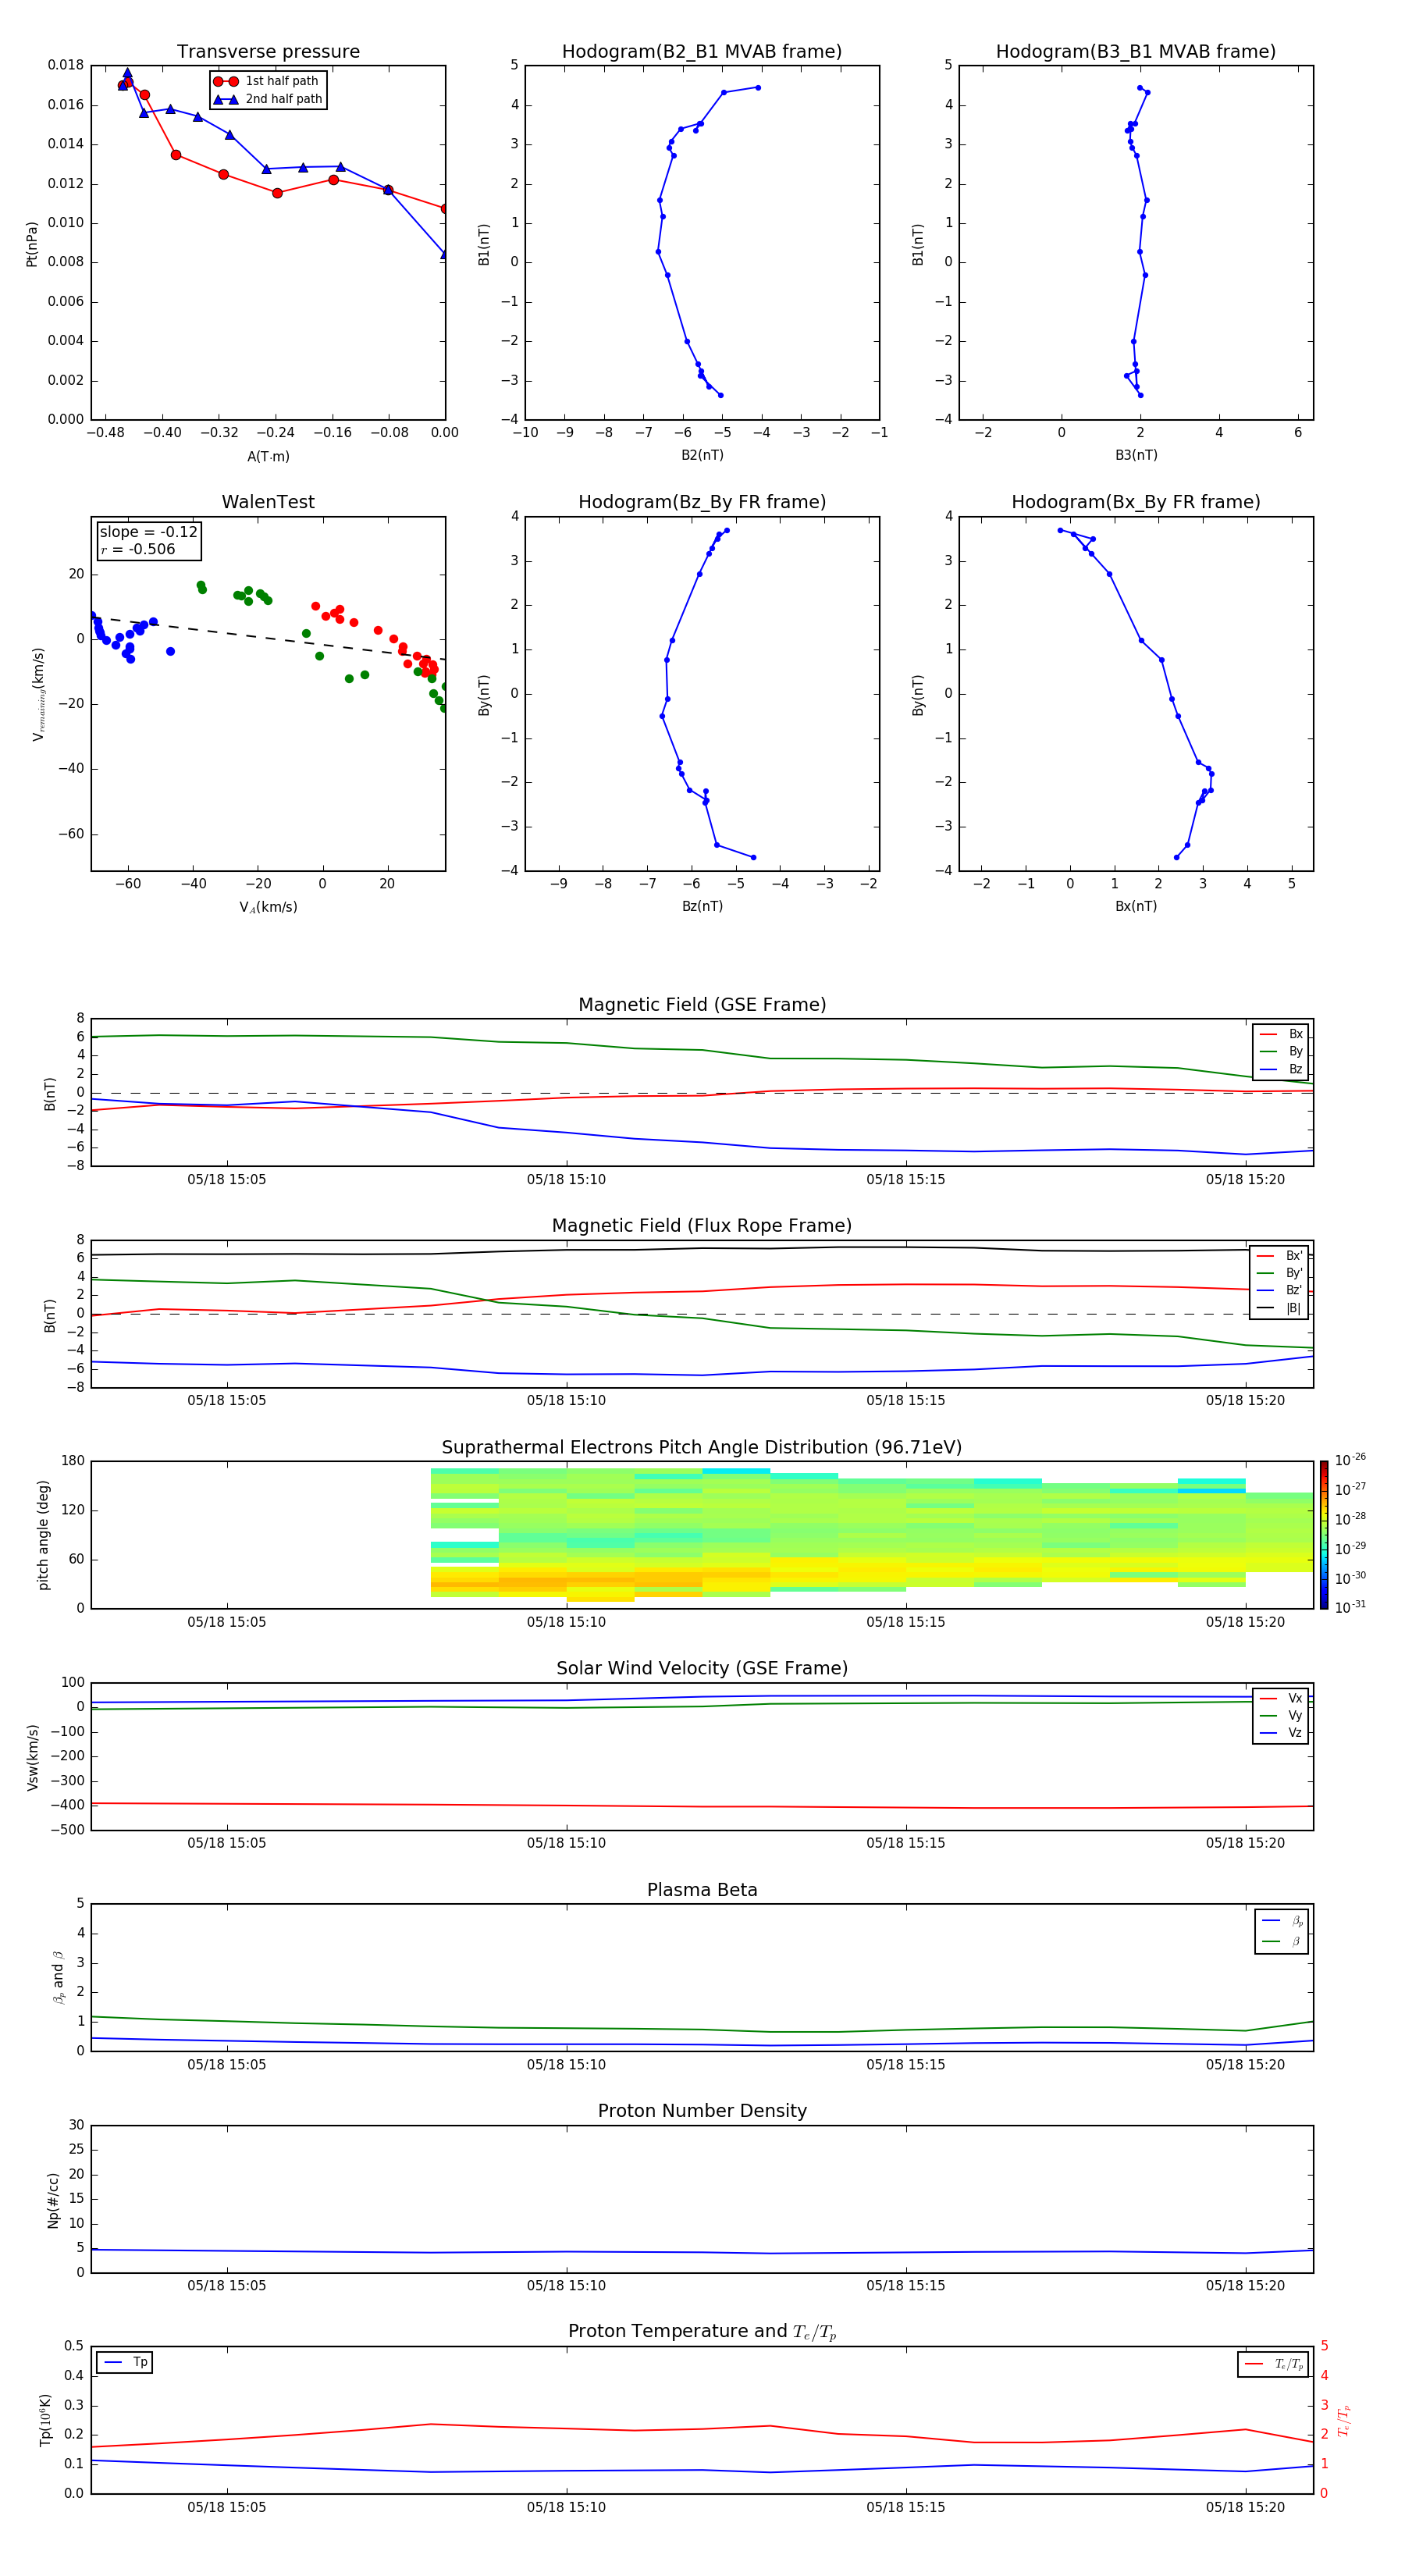
Task: Click the 'Magnetic Field (Flux Rope Frame)' title
Action: click(702, 1225)
